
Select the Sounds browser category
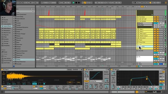[6, 20]
